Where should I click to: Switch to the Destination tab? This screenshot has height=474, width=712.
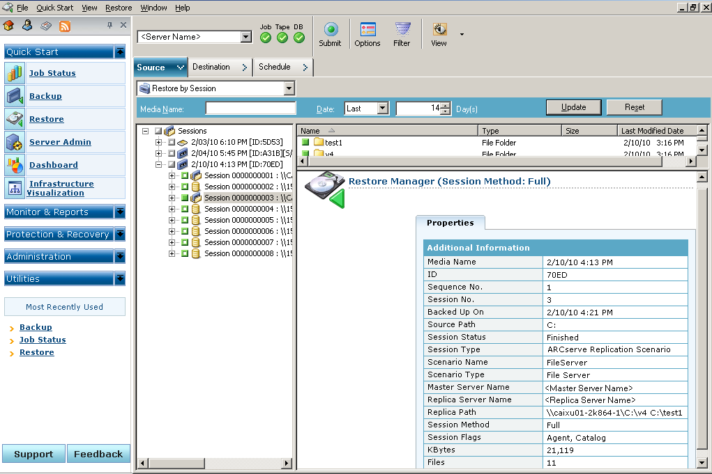pos(220,67)
